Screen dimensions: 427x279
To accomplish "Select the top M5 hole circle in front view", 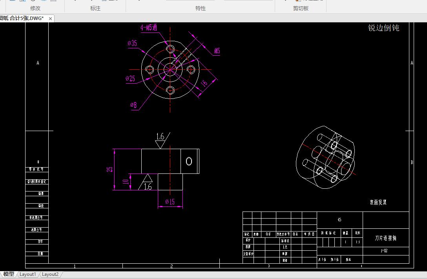I will pos(170,49).
